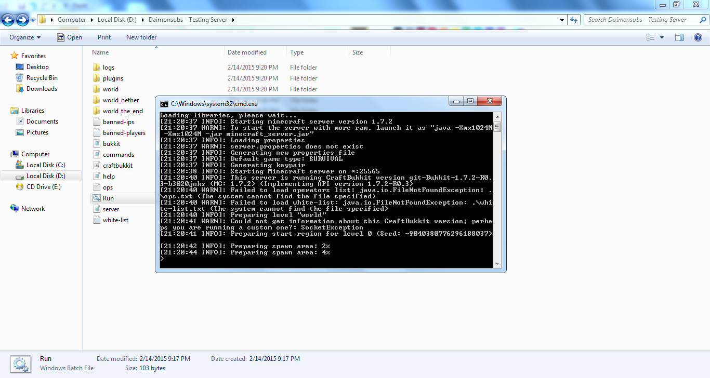Select the help file name in list
The width and height of the screenshot is (710, 378).
pyautogui.click(x=109, y=177)
